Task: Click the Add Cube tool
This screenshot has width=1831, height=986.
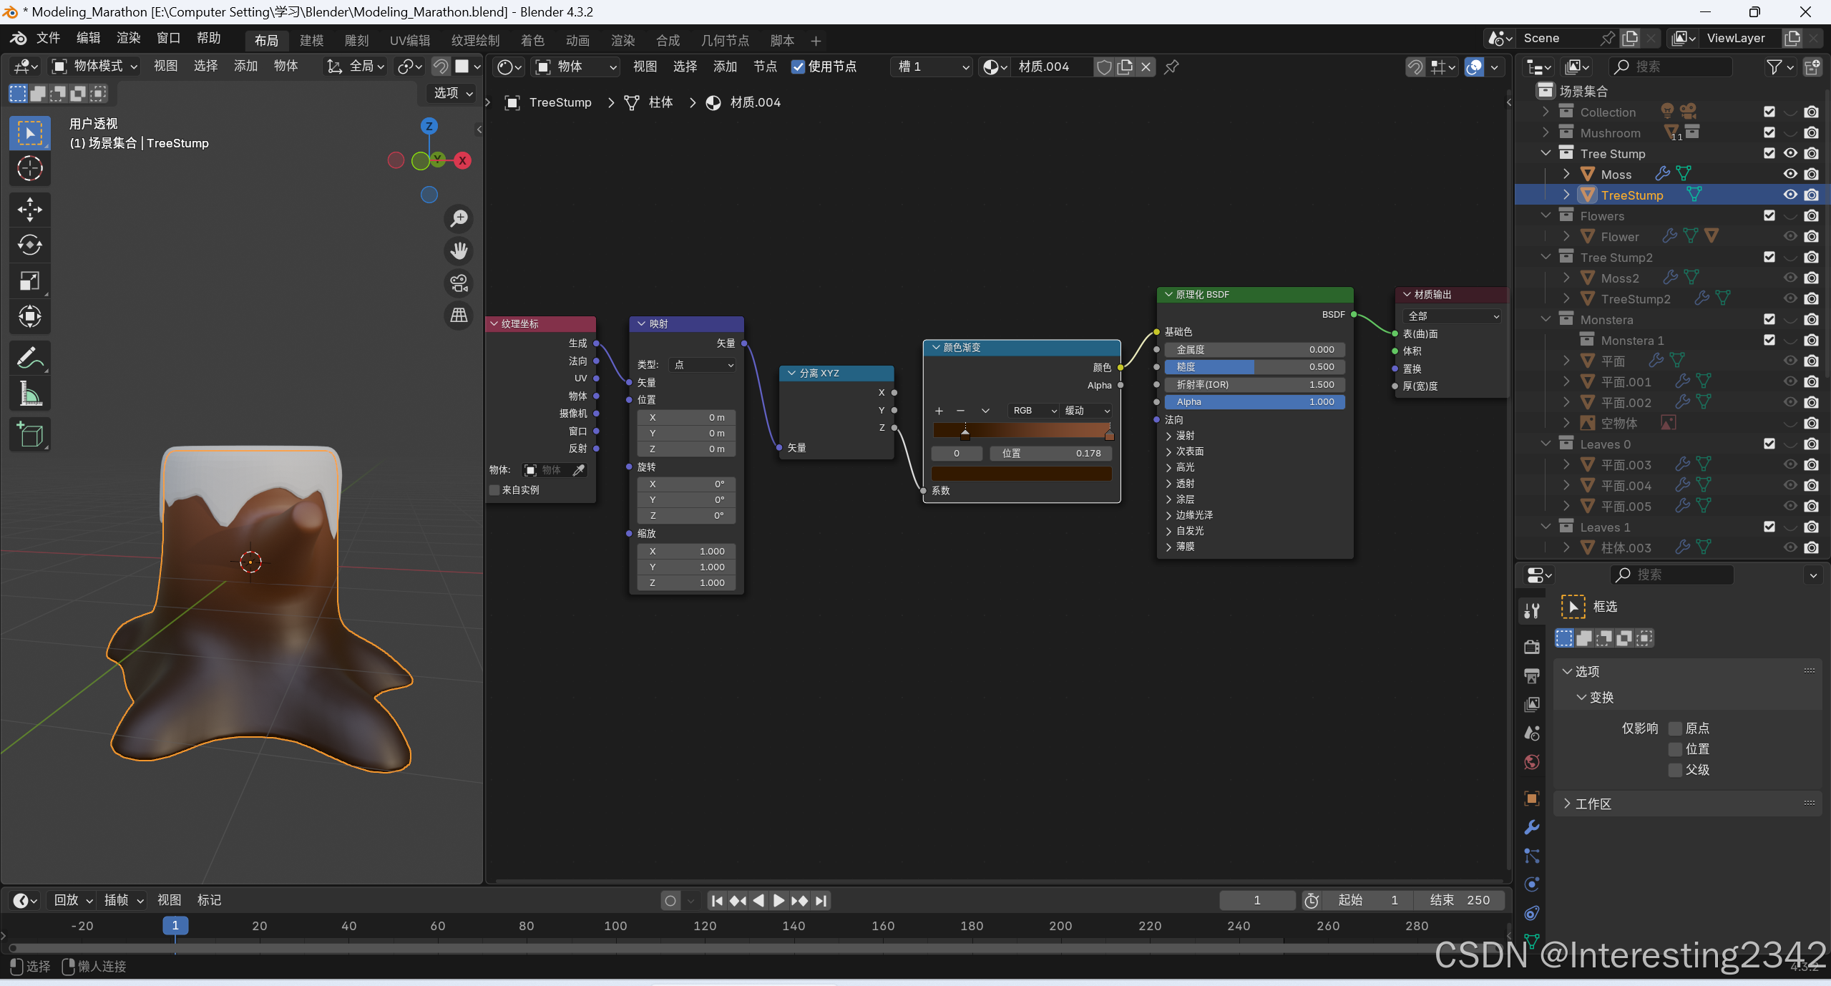Action: [x=29, y=434]
